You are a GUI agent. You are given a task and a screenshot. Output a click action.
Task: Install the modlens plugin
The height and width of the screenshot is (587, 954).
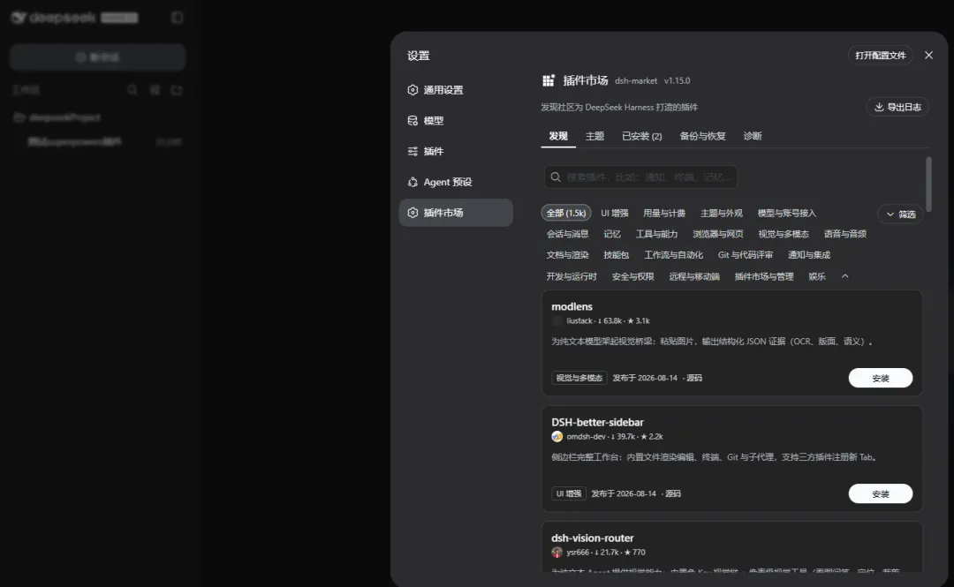coord(881,378)
